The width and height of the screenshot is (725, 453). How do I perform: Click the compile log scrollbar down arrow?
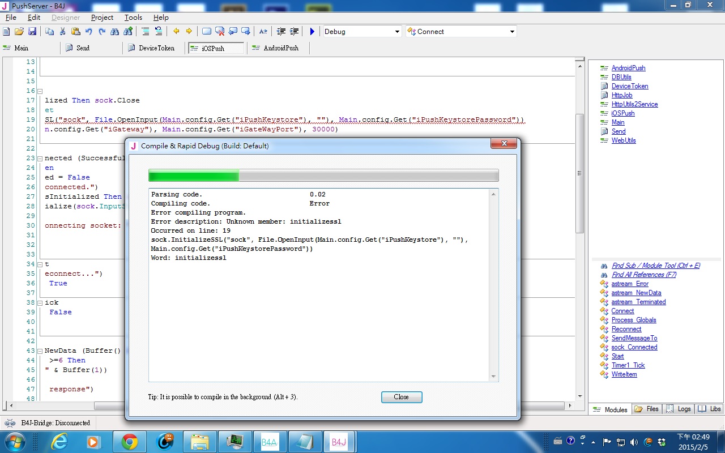pyautogui.click(x=494, y=377)
